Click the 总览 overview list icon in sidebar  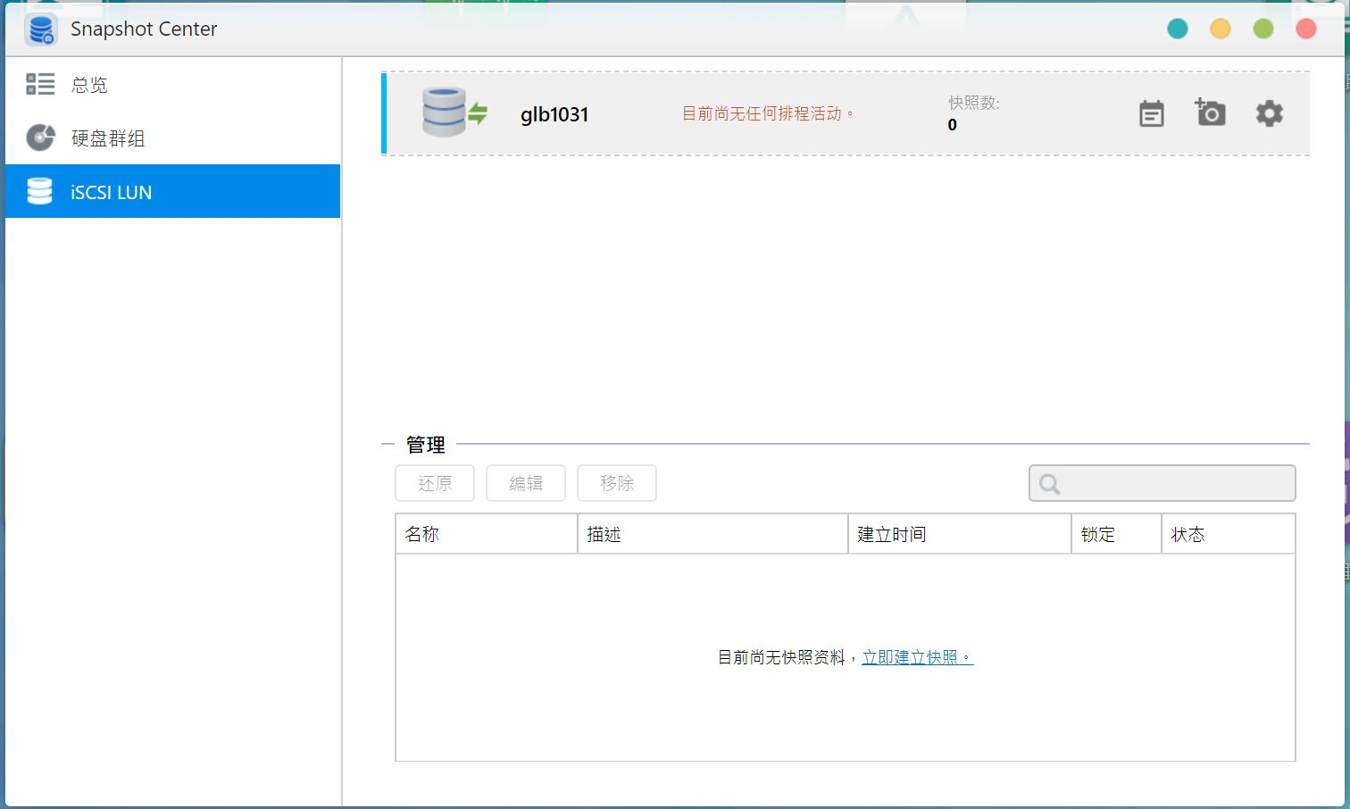[39, 84]
